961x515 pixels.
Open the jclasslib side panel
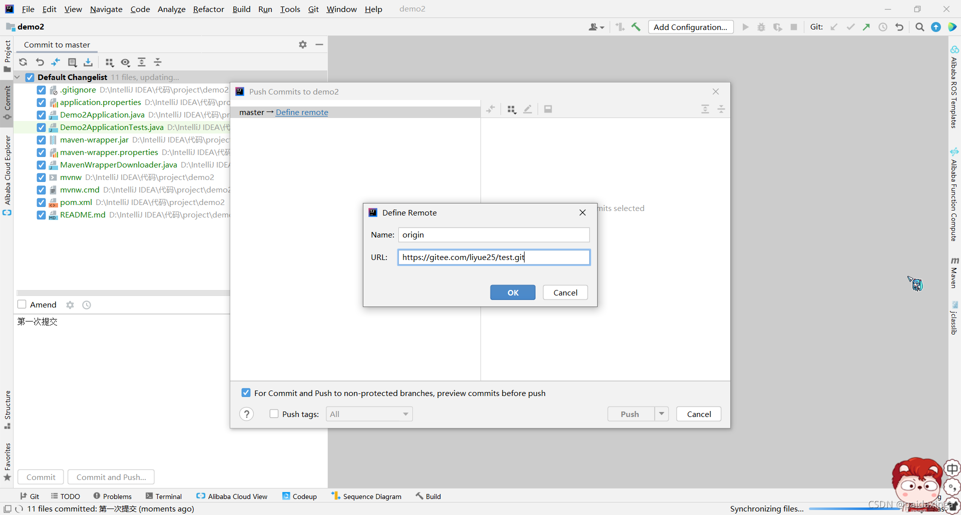point(954,318)
